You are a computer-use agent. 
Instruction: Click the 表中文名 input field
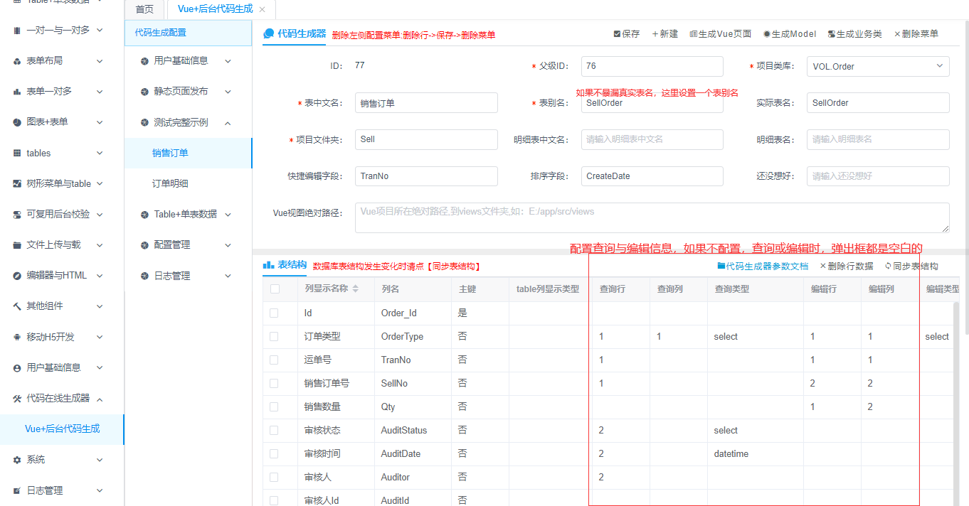click(x=426, y=103)
